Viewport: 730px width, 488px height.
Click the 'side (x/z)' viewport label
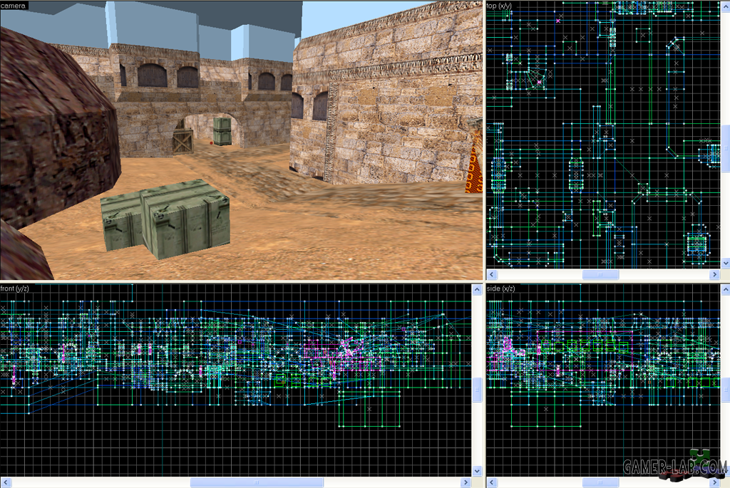tap(500, 289)
